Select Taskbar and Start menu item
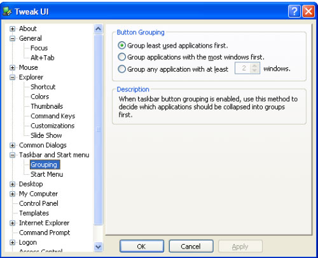The height and width of the screenshot is (258, 318). pyautogui.click(x=54, y=155)
